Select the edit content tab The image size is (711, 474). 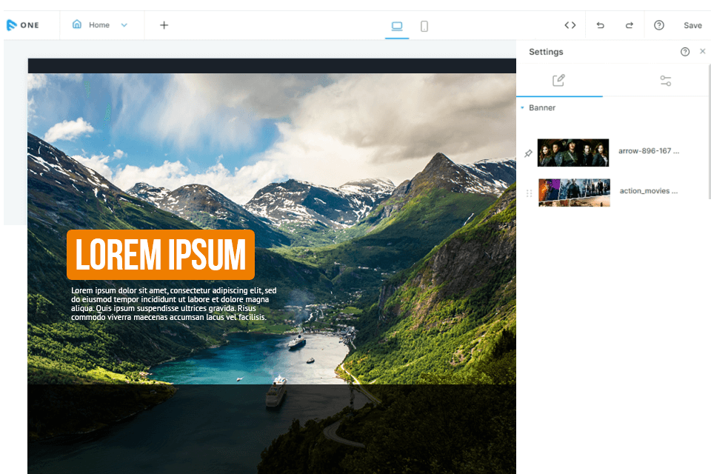click(x=558, y=80)
